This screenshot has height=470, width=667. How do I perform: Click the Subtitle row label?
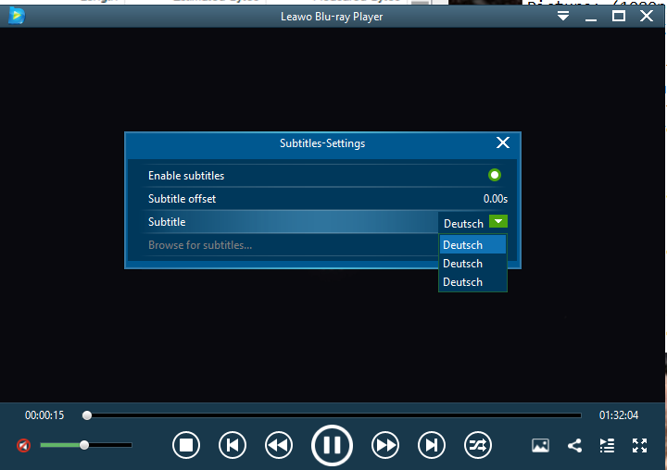coord(167,222)
